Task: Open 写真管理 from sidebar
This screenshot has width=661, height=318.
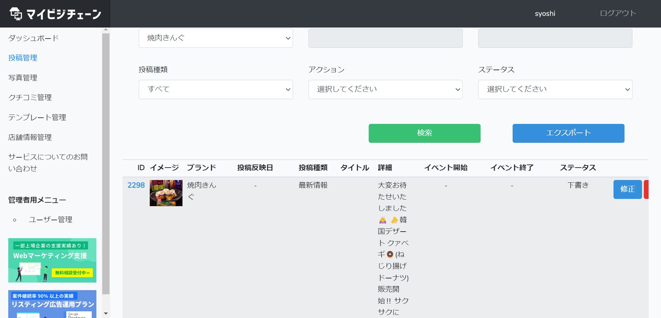Action: point(23,78)
